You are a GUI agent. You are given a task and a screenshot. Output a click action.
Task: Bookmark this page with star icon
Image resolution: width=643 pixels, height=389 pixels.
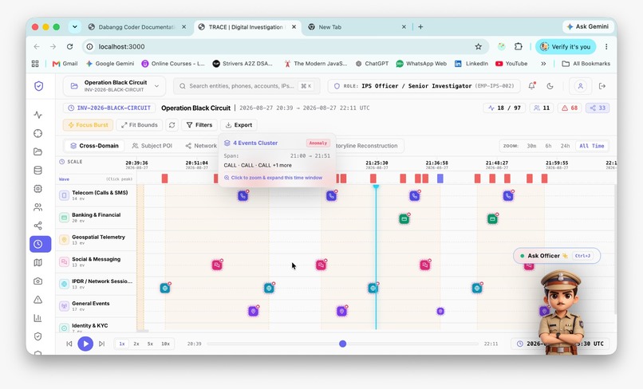tap(478, 47)
